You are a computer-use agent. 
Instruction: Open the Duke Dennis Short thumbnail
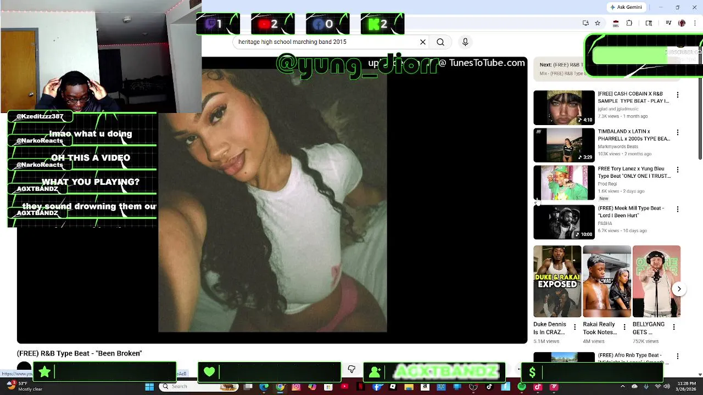(x=557, y=281)
